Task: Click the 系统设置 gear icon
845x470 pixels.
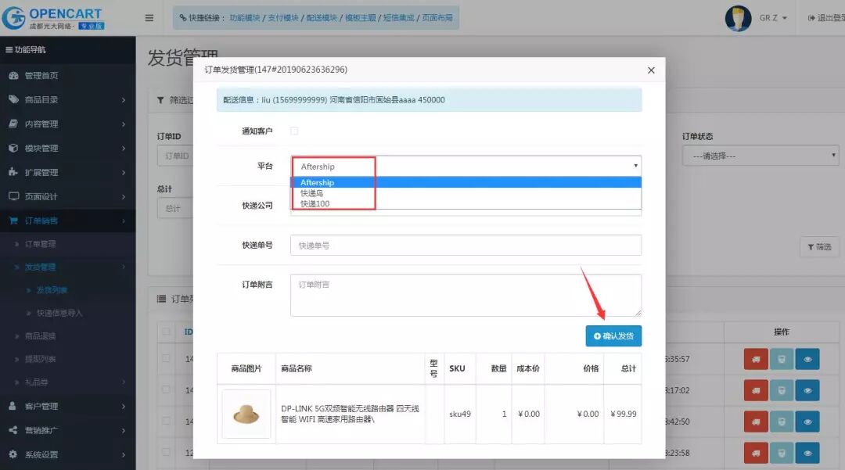Action: [13, 454]
